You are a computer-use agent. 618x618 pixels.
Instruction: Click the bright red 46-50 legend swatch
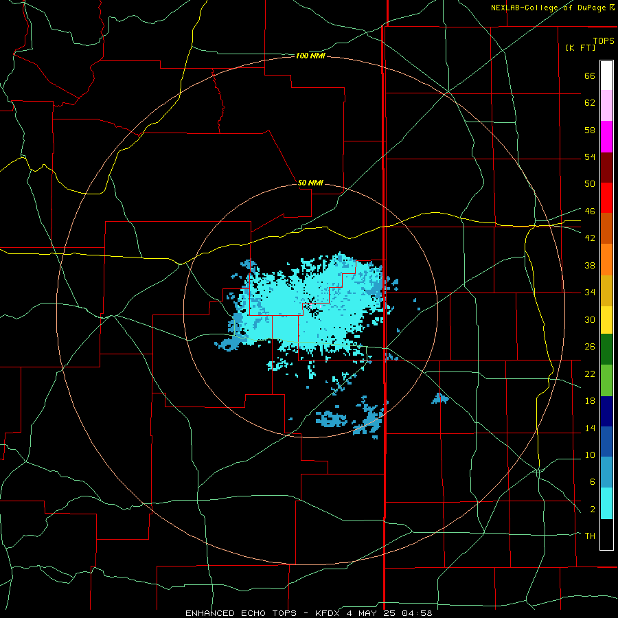606,198
